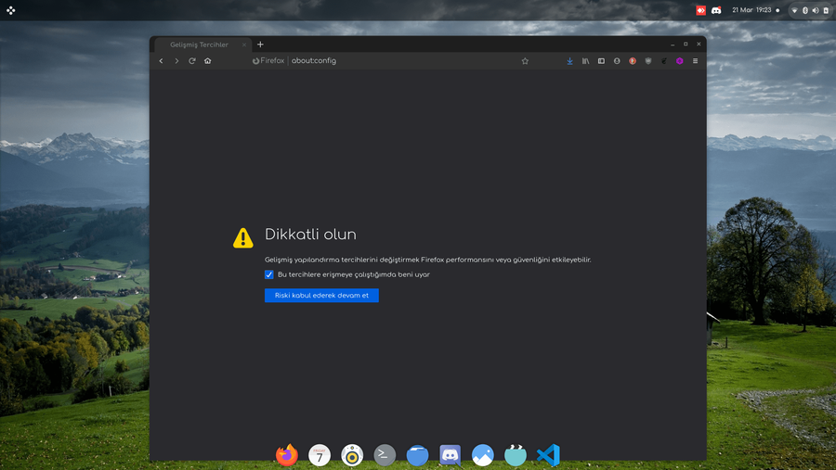Open the Library bookshelf icon

point(585,60)
